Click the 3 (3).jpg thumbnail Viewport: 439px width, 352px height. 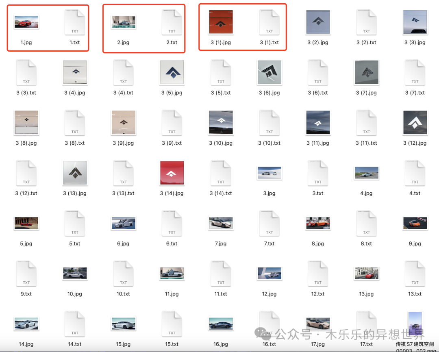[415, 22]
